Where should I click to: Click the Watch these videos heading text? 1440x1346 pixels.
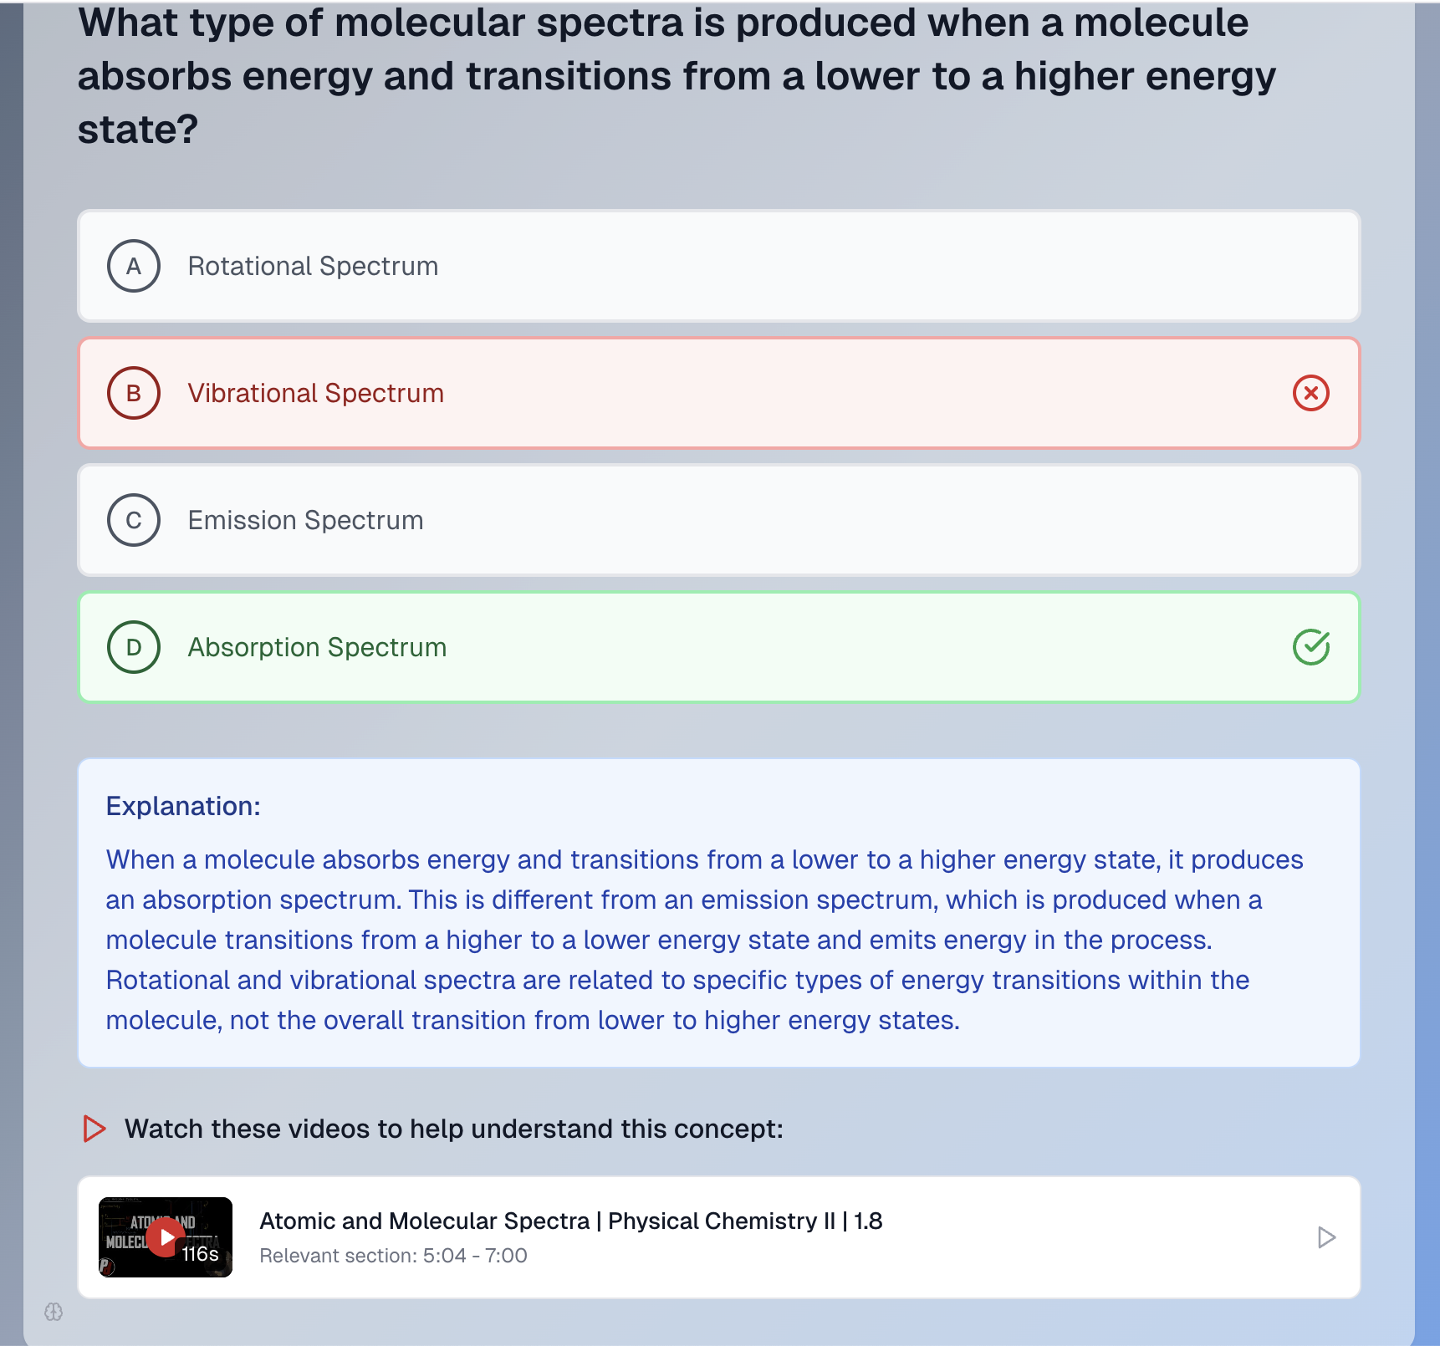tap(453, 1129)
